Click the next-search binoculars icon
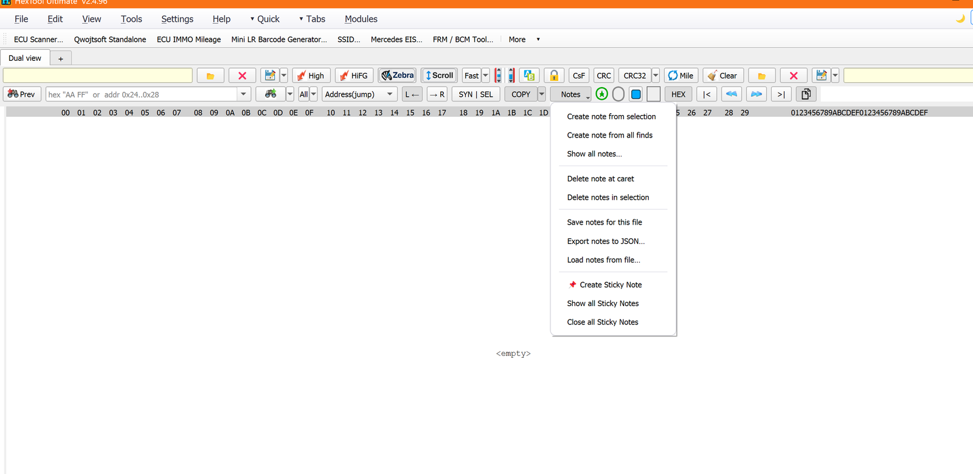The width and height of the screenshot is (973, 474). coord(271,94)
